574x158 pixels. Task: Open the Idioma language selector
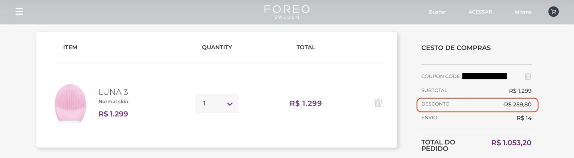523,12
